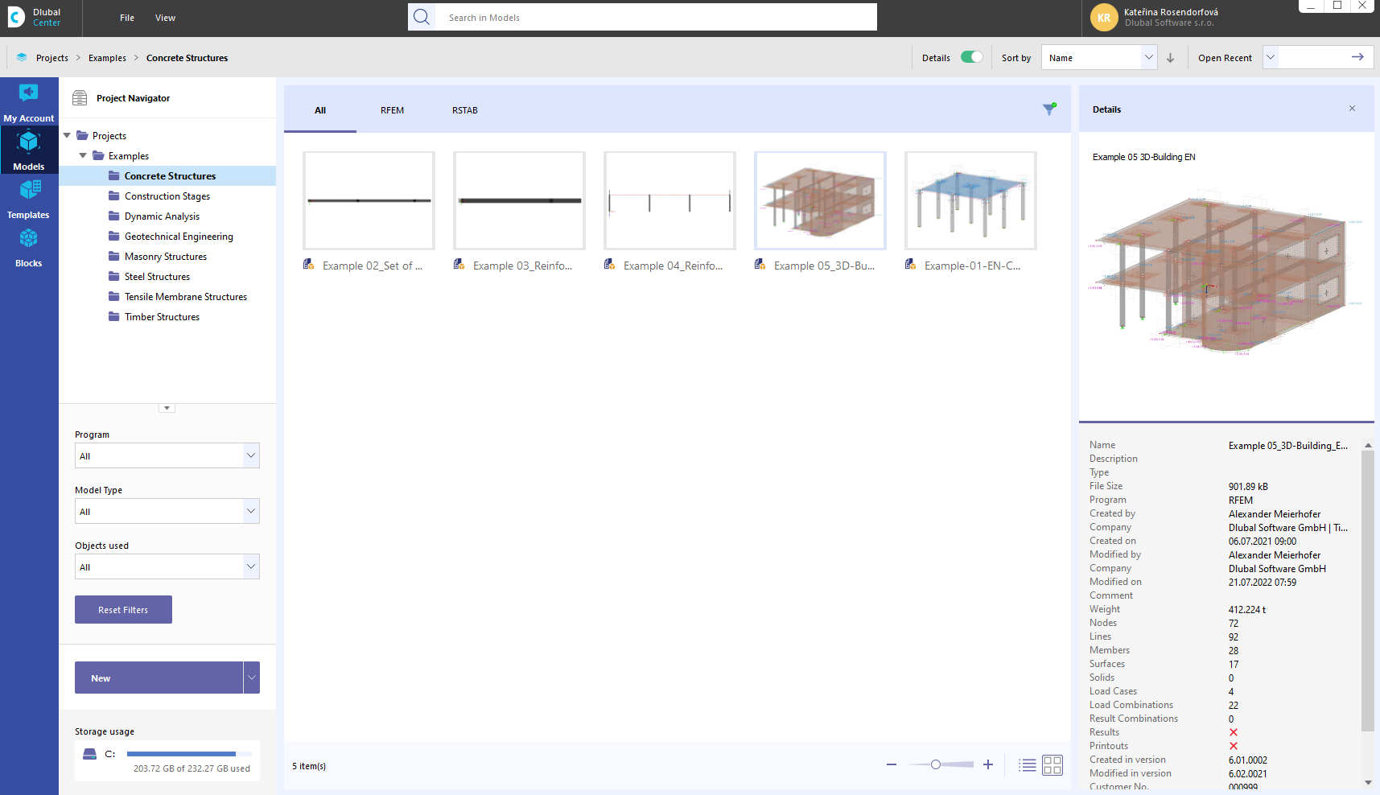Open the Sort by Name dropdown

[1099, 57]
